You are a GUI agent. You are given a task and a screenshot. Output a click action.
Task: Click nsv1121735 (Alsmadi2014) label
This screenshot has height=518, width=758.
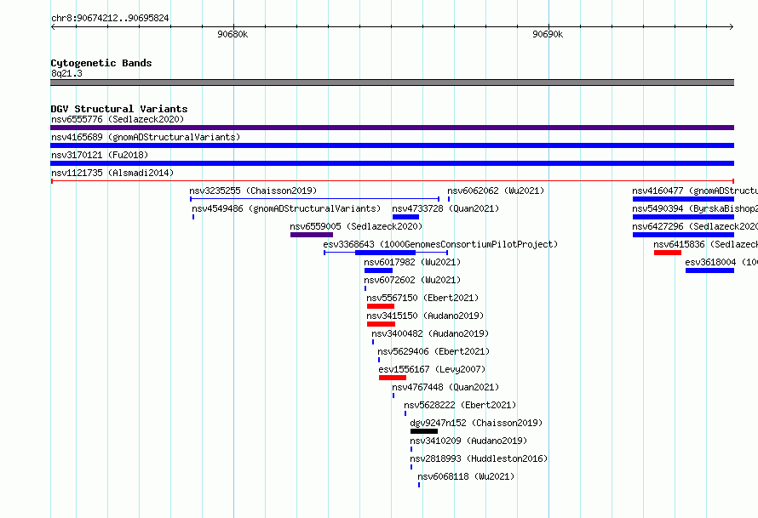[112, 173]
